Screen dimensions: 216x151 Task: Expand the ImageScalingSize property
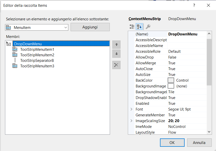coord(131,121)
